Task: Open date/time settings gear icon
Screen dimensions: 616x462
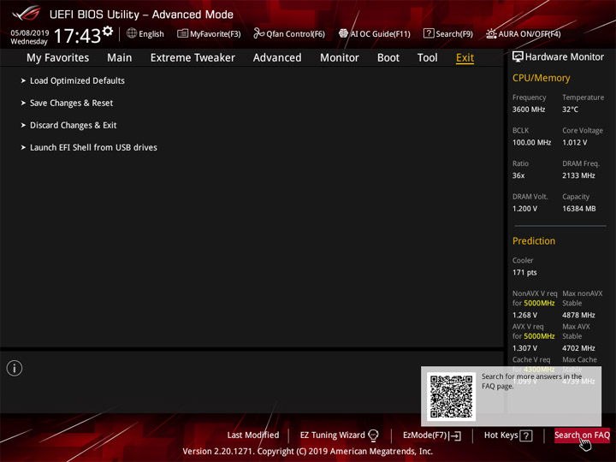Action: (x=107, y=31)
